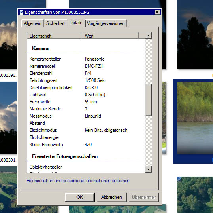213x213 pixels.
Task: Open the Sicherheit tab
Action: click(x=55, y=23)
